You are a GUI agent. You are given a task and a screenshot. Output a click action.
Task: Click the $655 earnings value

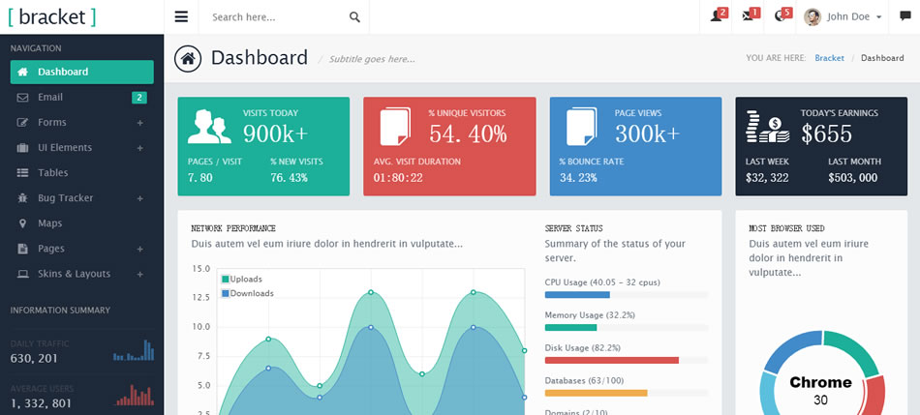pyautogui.click(x=826, y=134)
